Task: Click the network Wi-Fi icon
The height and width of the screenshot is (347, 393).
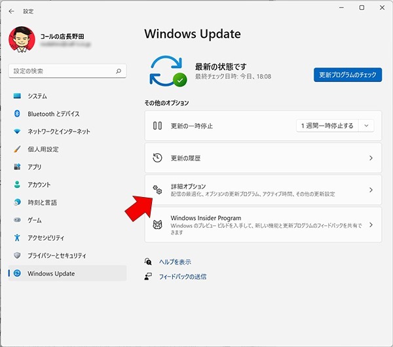Action: click(17, 132)
